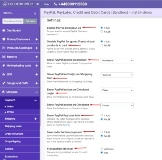This screenshot has width=162, height=160.
Task: Open the Dropshipping menu item
Action: [x=20, y=141]
